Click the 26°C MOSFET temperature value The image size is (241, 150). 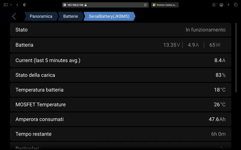(220, 104)
